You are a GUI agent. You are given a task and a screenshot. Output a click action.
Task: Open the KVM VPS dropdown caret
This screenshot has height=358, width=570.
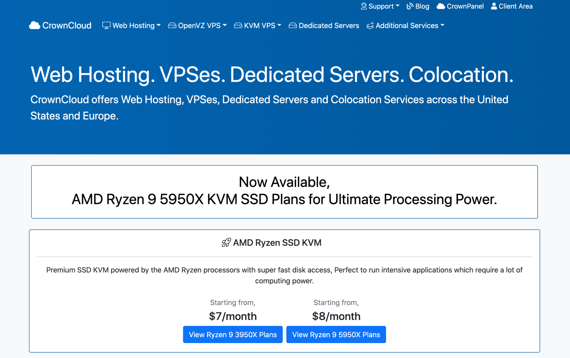(279, 25)
